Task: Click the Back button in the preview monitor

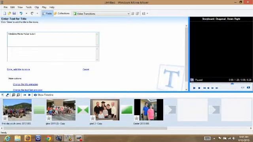Action: (204, 88)
